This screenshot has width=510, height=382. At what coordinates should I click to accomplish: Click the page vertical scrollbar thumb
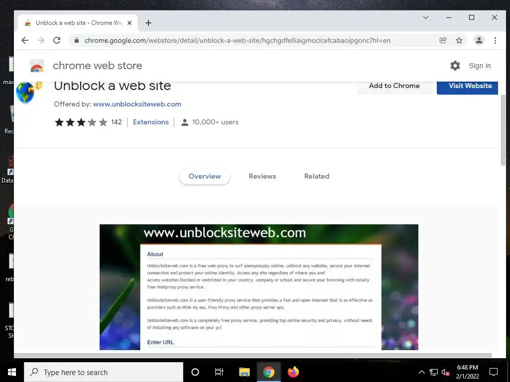(x=503, y=131)
